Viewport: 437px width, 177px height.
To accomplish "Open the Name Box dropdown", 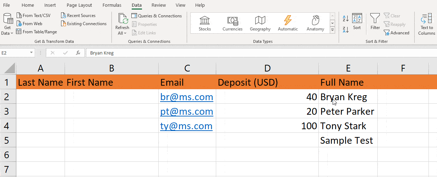I will (32, 53).
